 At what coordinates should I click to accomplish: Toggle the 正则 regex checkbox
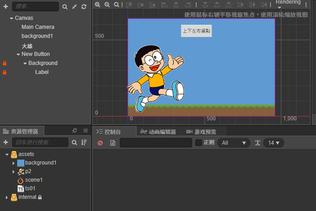198,142
